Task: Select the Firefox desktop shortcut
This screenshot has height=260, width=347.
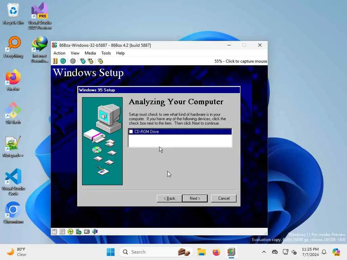Action: 13,80
